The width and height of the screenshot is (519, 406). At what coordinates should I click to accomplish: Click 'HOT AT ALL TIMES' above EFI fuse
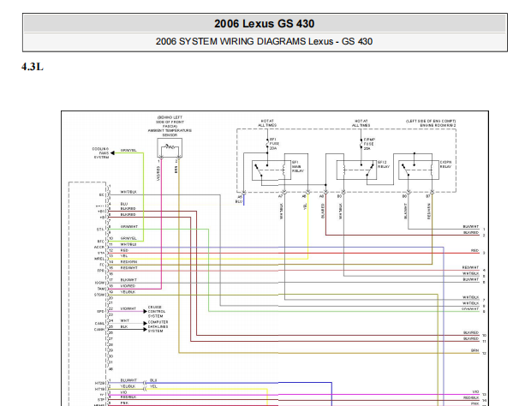pos(267,123)
